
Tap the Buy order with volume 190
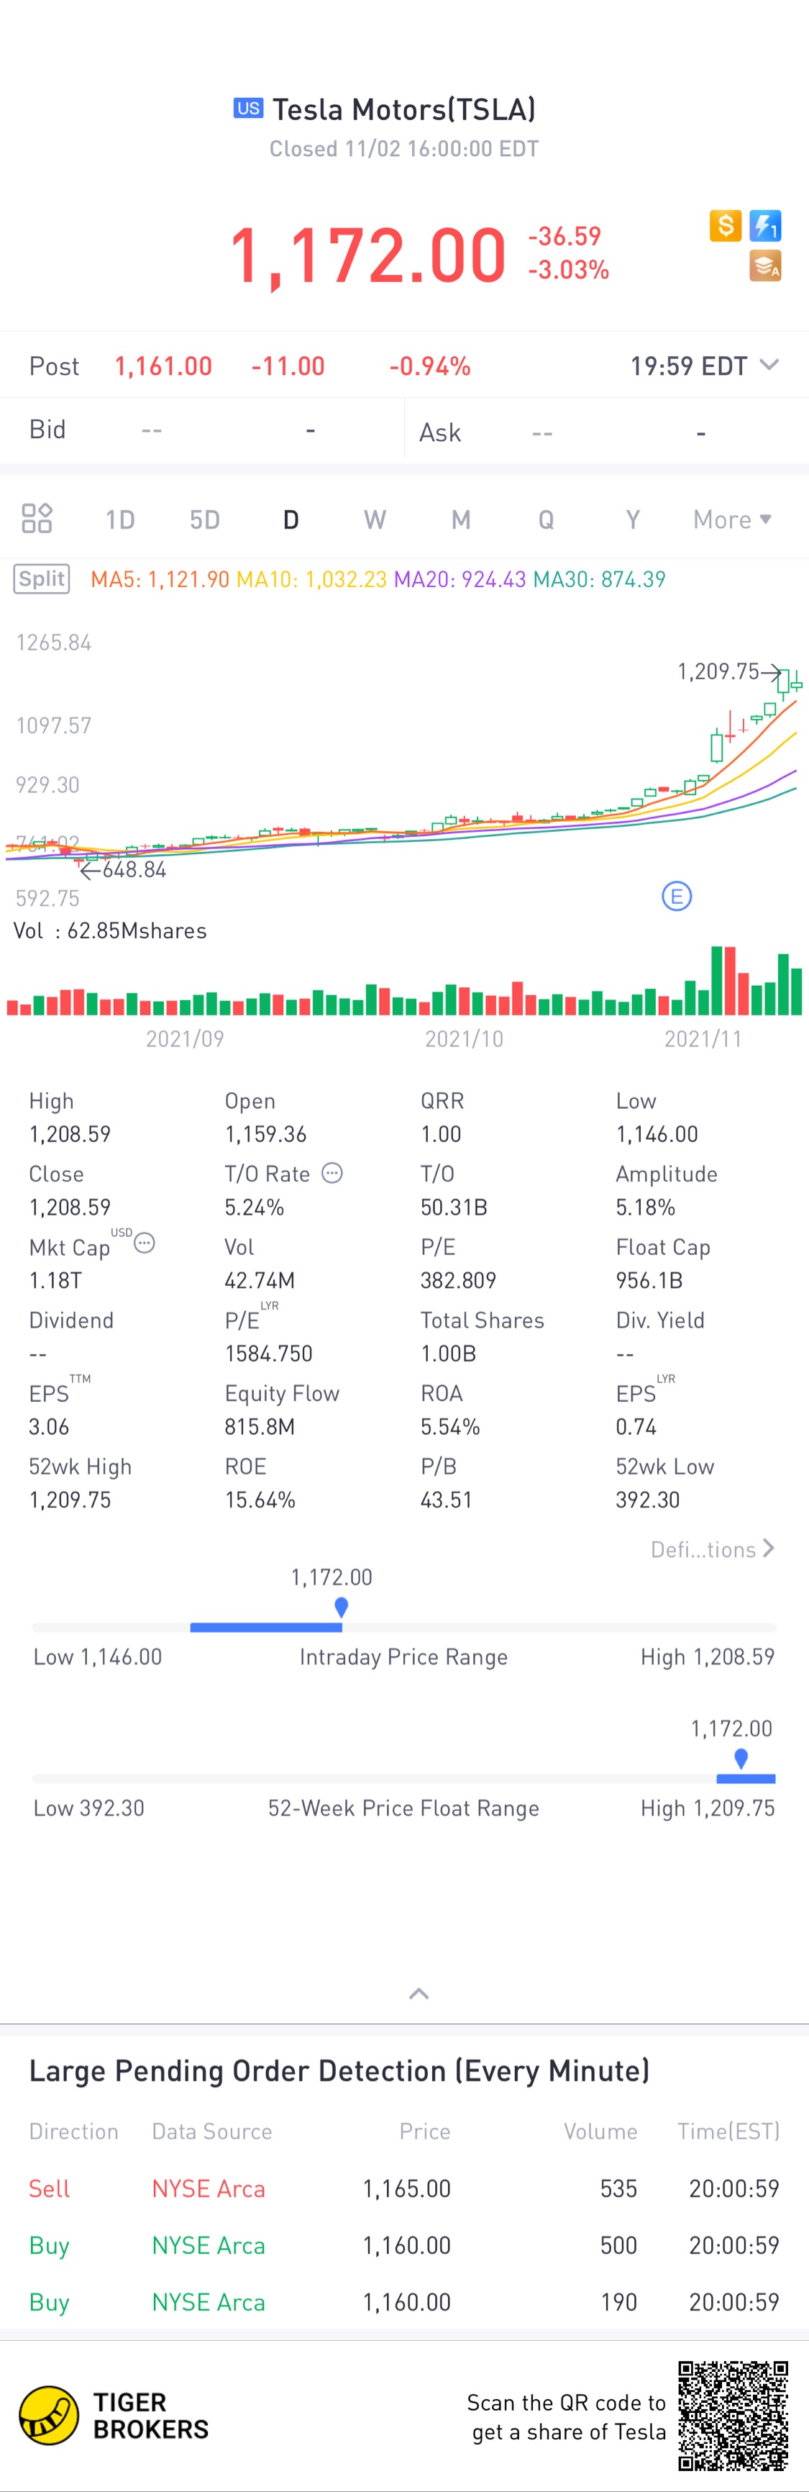[404, 2303]
